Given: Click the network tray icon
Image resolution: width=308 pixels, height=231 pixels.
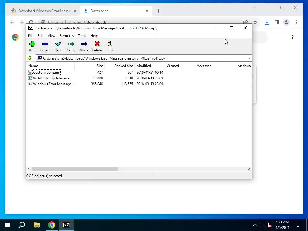Looking at the screenshot, I should click(262, 225).
